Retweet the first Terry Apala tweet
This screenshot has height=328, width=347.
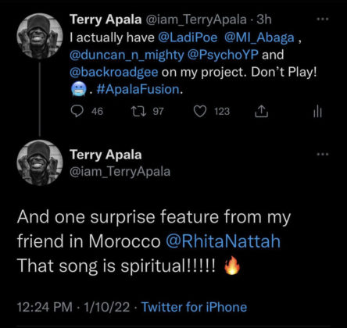tap(138, 112)
